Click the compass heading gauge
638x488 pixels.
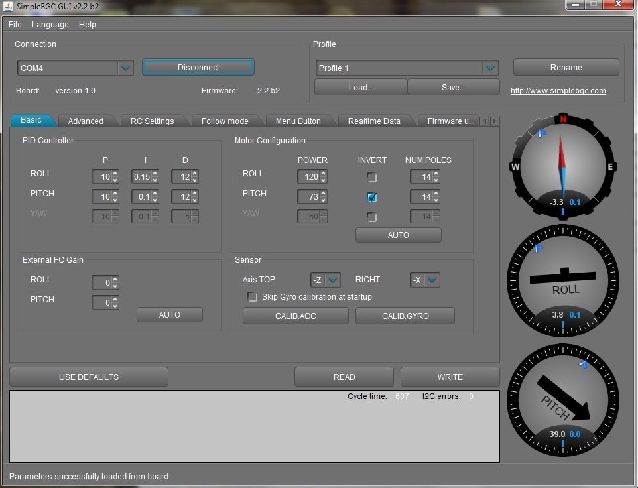pyautogui.click(x=562, y=166)
